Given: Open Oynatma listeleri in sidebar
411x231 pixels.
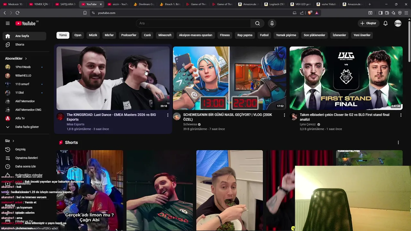Looking at the screenshot, I should [x=24, y=158].
